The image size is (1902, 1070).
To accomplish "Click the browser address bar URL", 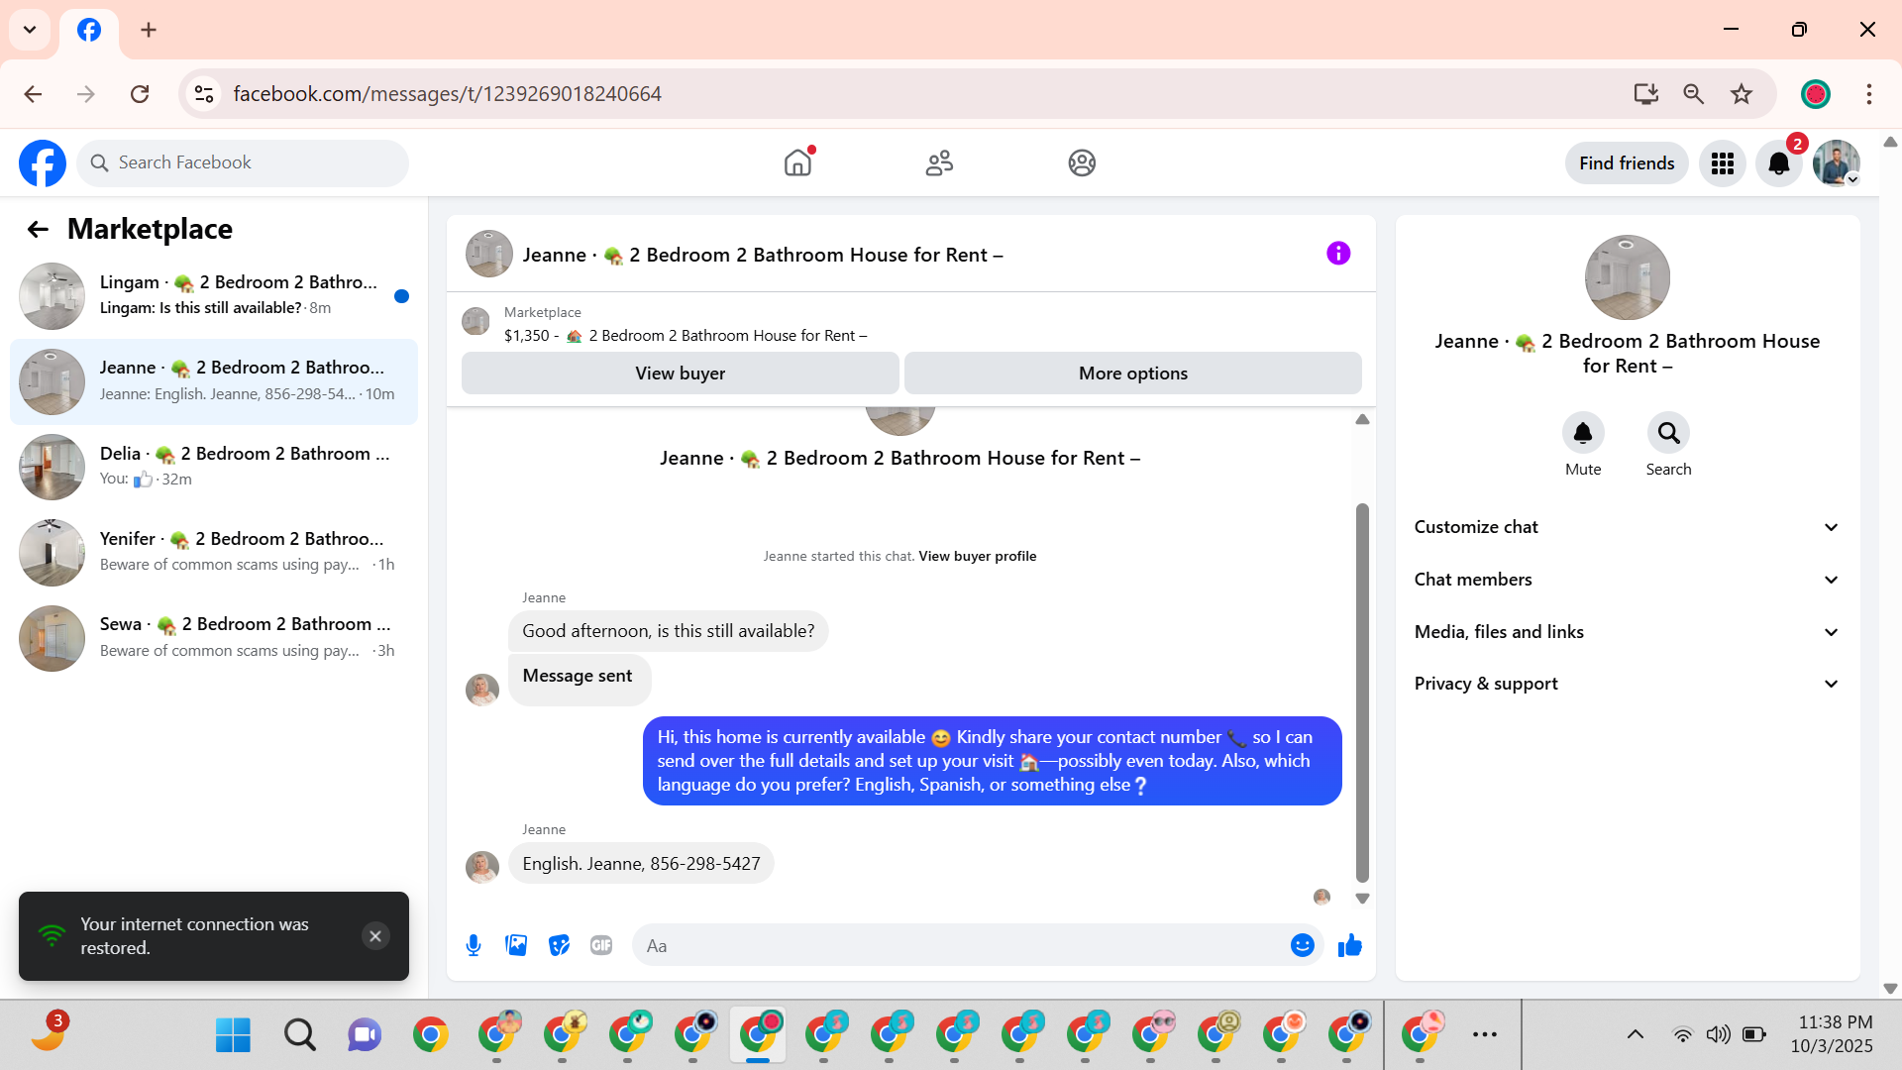I will pos(448,94).
